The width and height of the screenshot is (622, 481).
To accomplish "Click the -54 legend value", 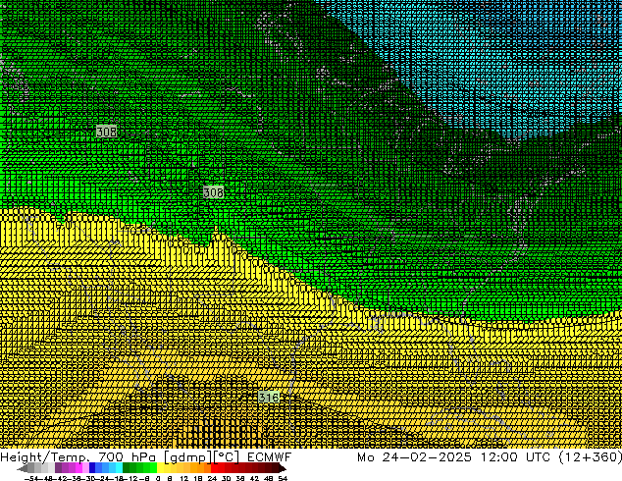I will click(x=31, y=478).
